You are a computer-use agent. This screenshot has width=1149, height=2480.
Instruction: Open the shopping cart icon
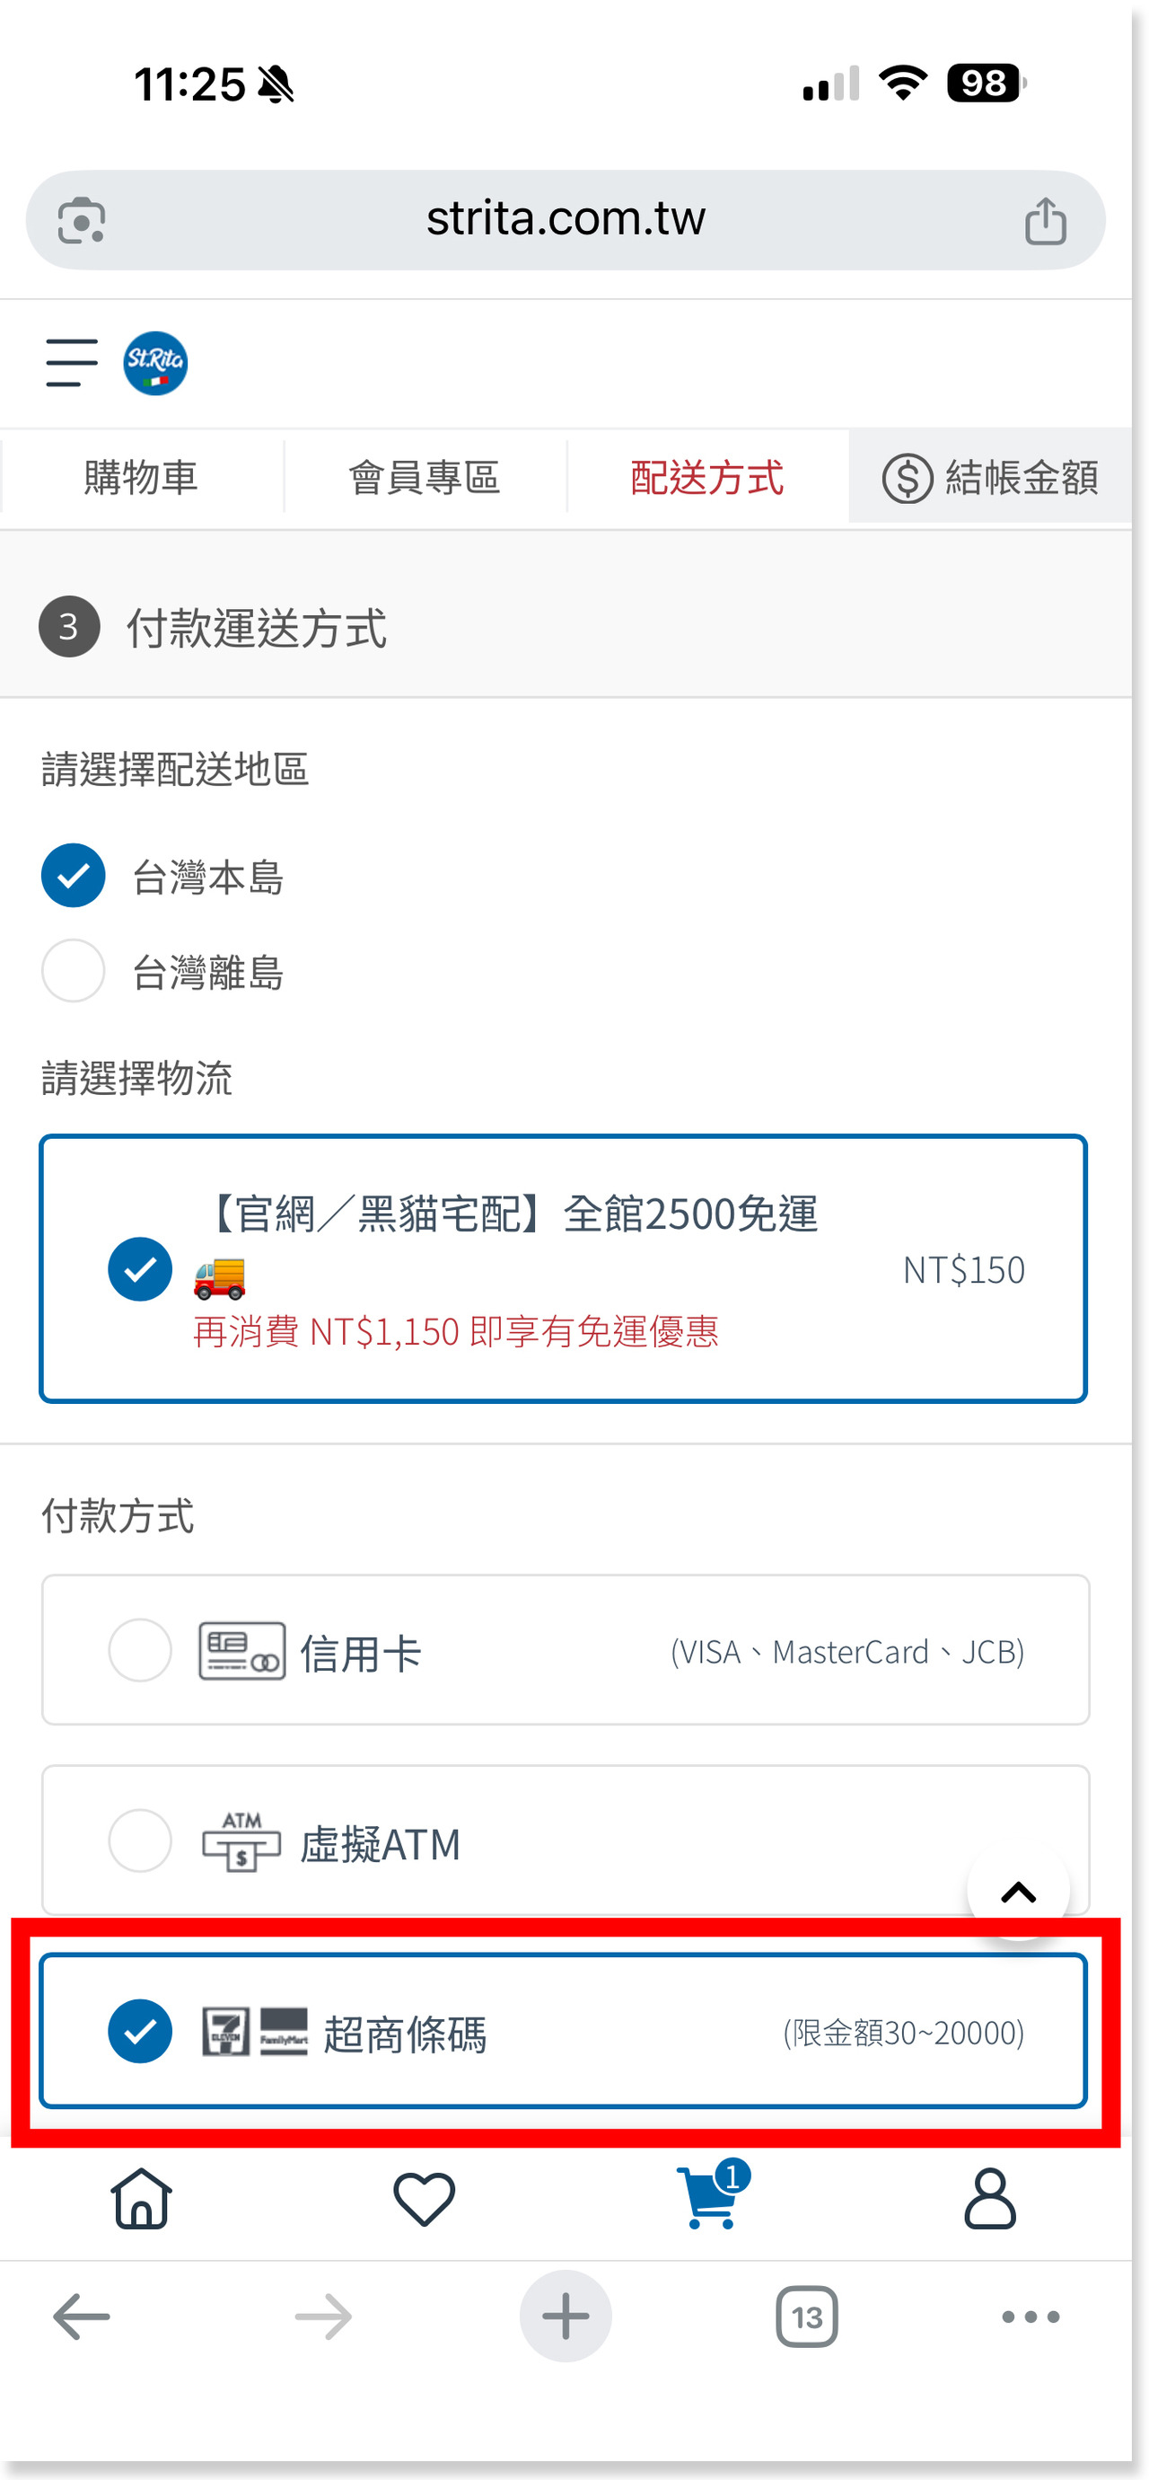[x=709, y=2198]
